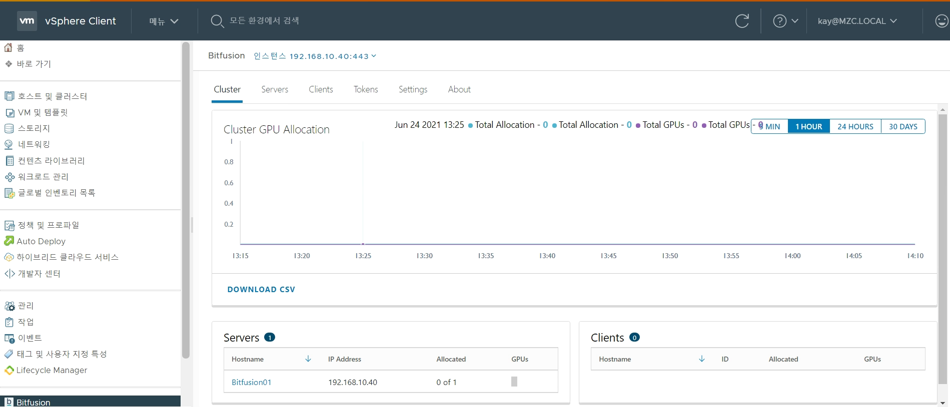Click the vm logo icon
Image resolution: width=950 pixels, height=407 pixels.
(27, 21)
